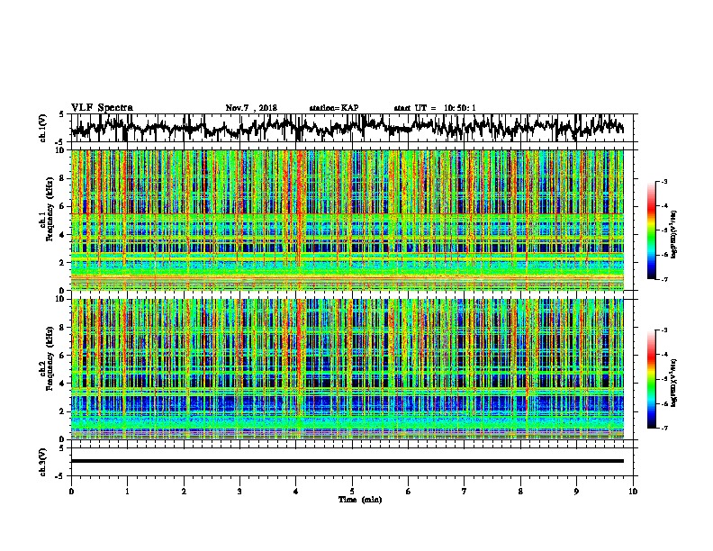713x551 pixels.
Task: Click the 'VLF Spectra' title text
Action: [x=102, y=108]
